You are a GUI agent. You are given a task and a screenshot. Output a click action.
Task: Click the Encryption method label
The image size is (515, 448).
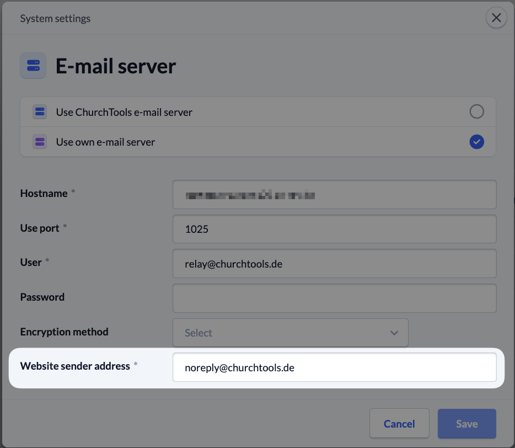(x=64, y=332)
